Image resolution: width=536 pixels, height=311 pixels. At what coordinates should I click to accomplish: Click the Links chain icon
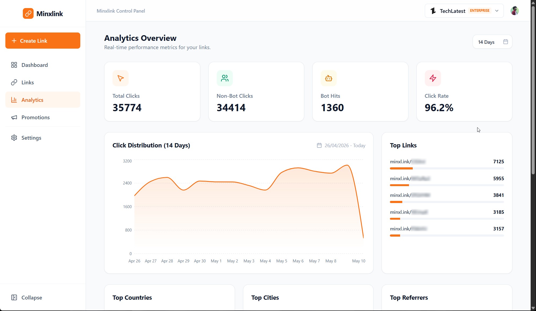coord(14,82)
